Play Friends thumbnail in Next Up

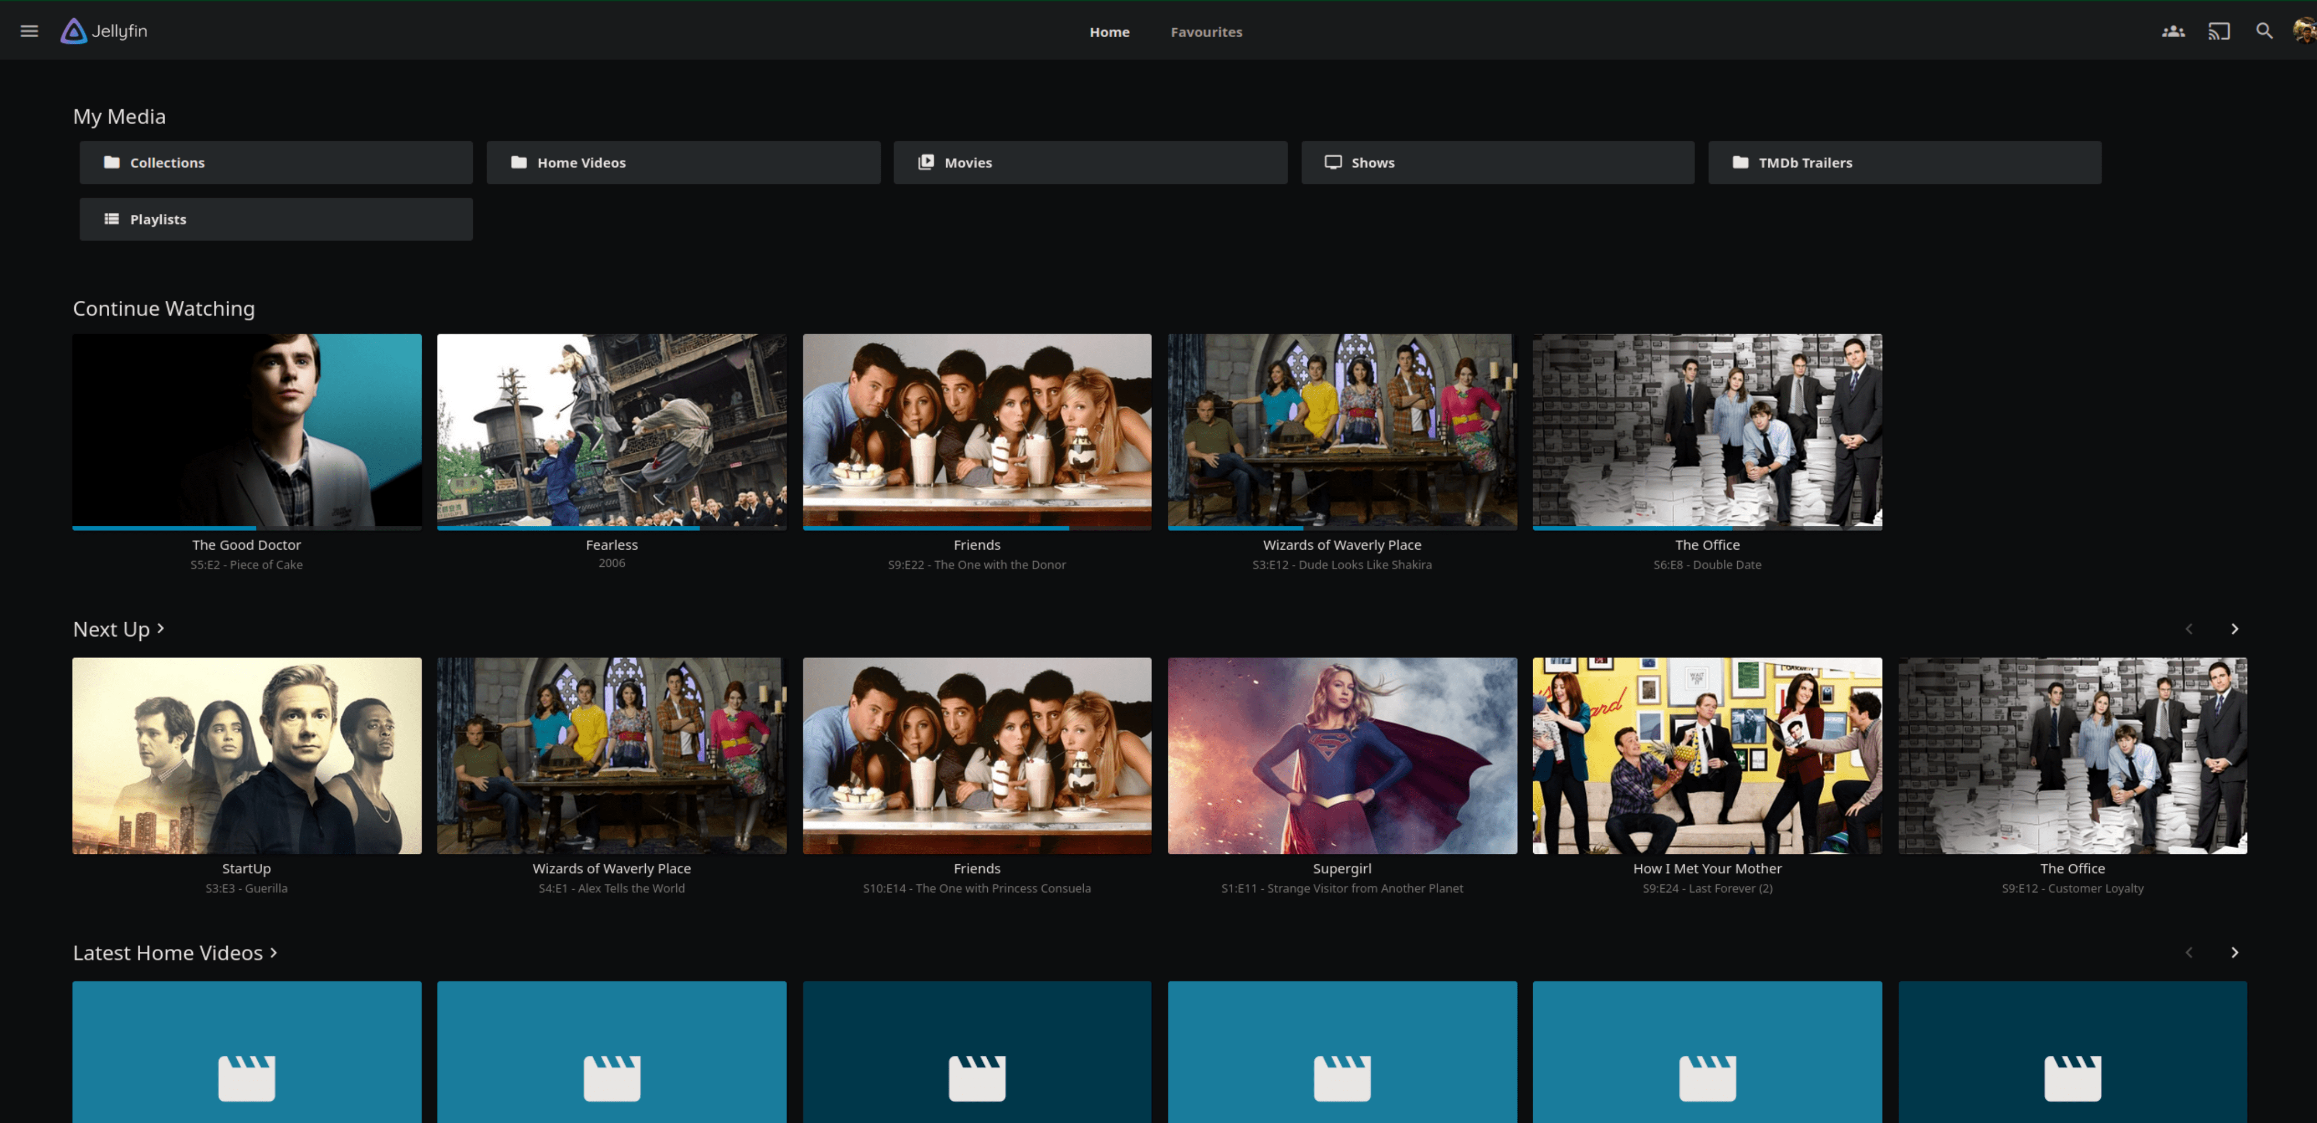click(x=977, y=755)
